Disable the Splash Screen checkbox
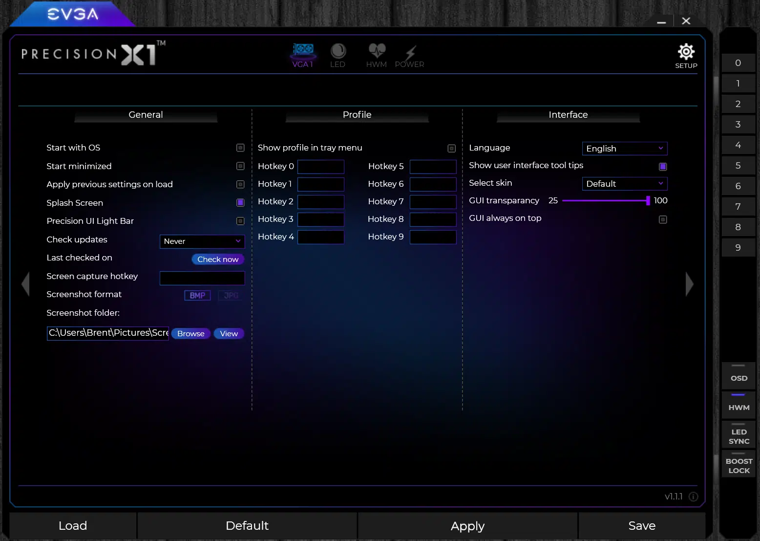Viewport: 760px width, 541px height. point(240,202)
